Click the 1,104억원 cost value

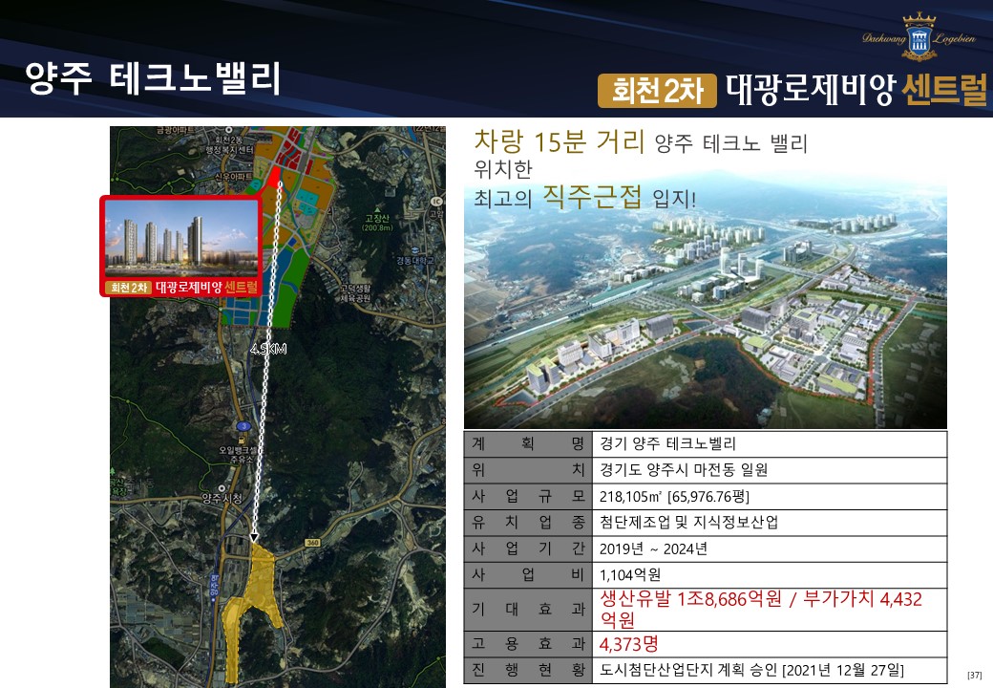pyautogui.click(x=630, y=575)
